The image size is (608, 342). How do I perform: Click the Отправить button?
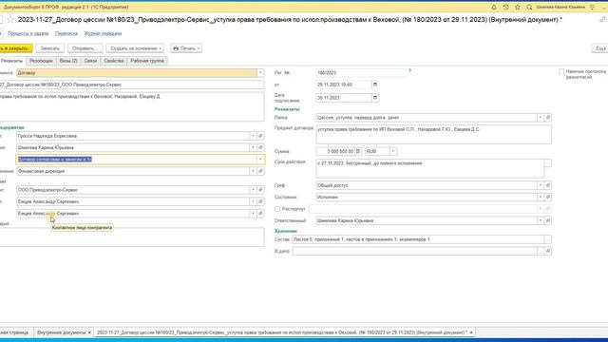tap(85, 48)
